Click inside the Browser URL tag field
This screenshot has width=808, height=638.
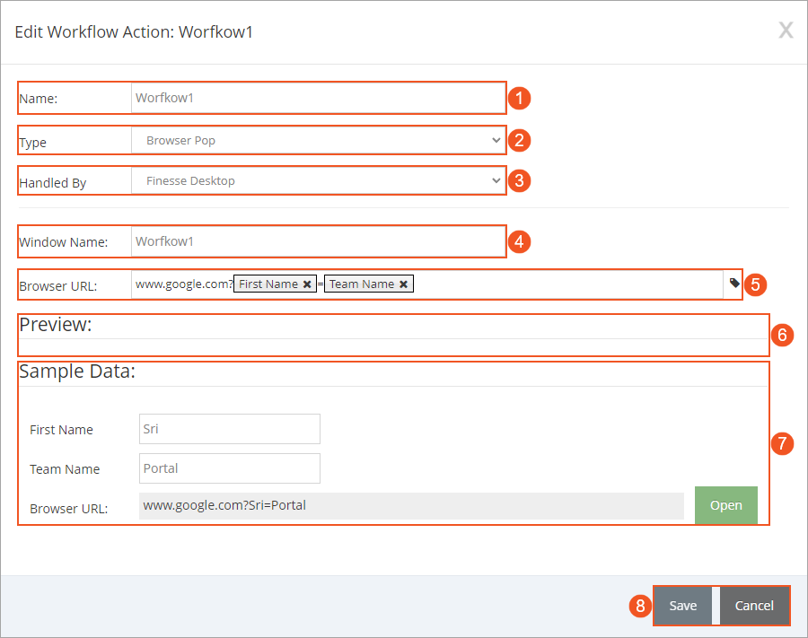coord(539,284)
